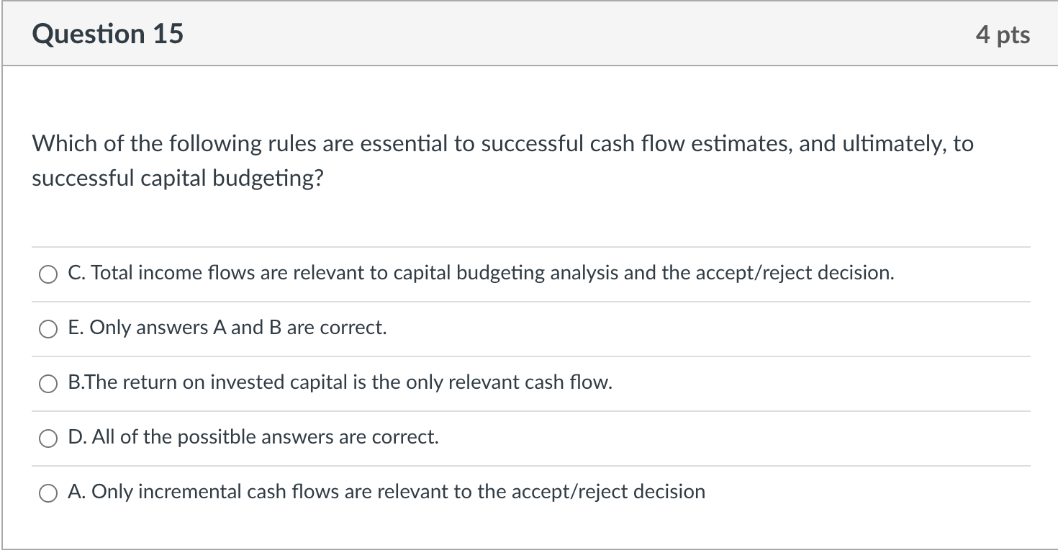Click the 'Question 15' header
The width and height of the screenshot is (1058, 553).
[108, 33]
